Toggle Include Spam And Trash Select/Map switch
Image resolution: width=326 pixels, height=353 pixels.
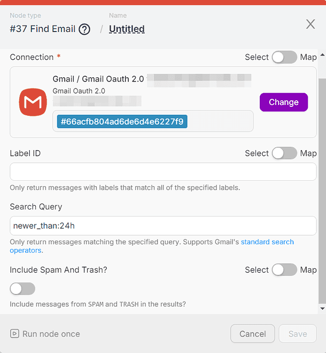(x=284, y=270)
